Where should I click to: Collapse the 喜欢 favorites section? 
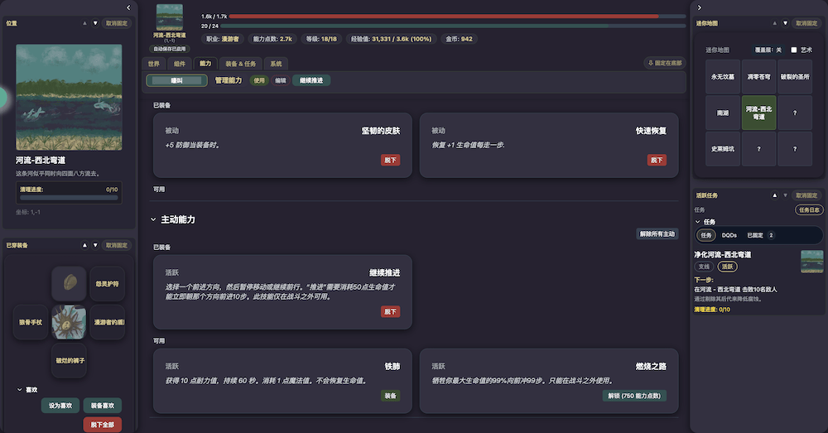coord(20,389)
